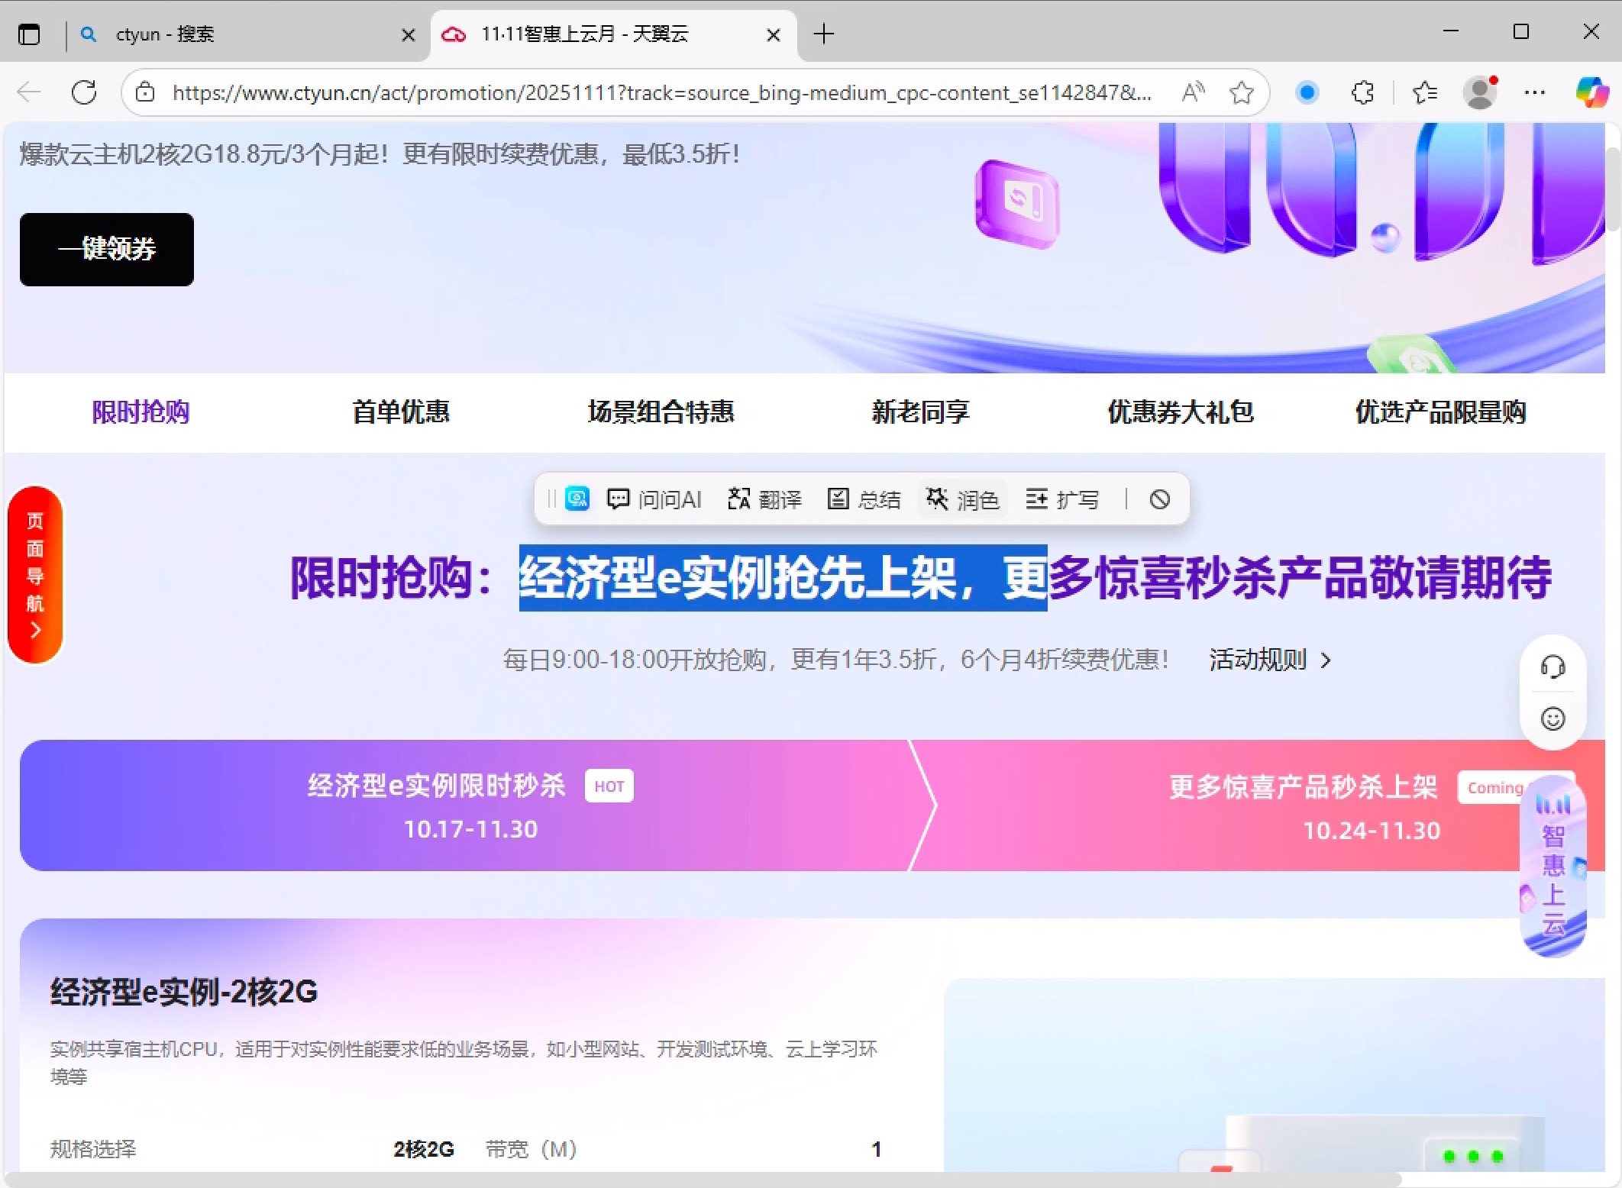
Task: Expand the red 页面导航 side panel
Action: point(35,576)
